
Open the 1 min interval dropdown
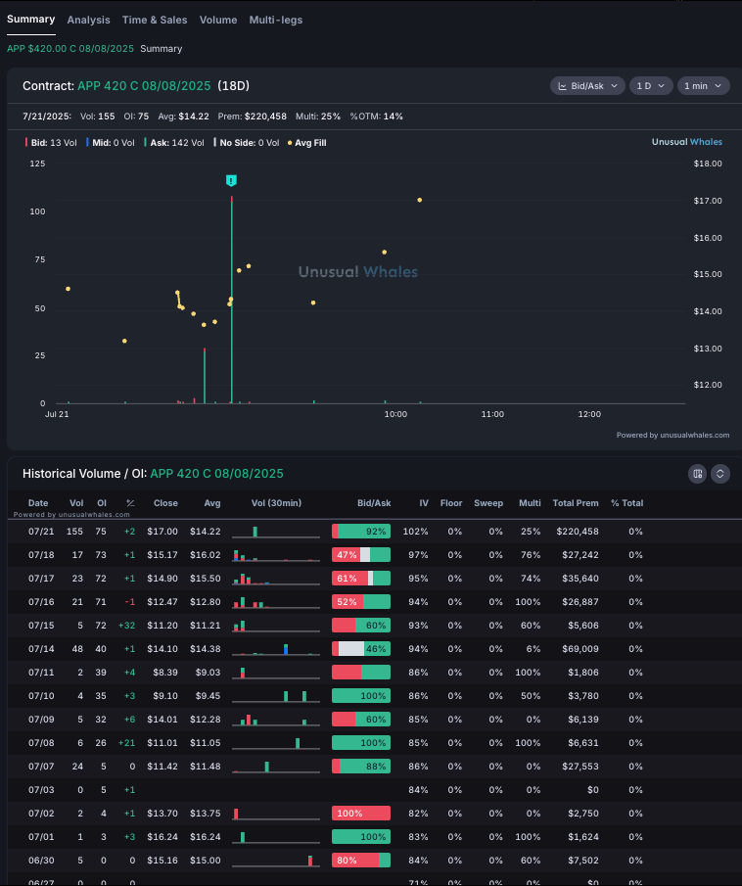coord(703,86)
